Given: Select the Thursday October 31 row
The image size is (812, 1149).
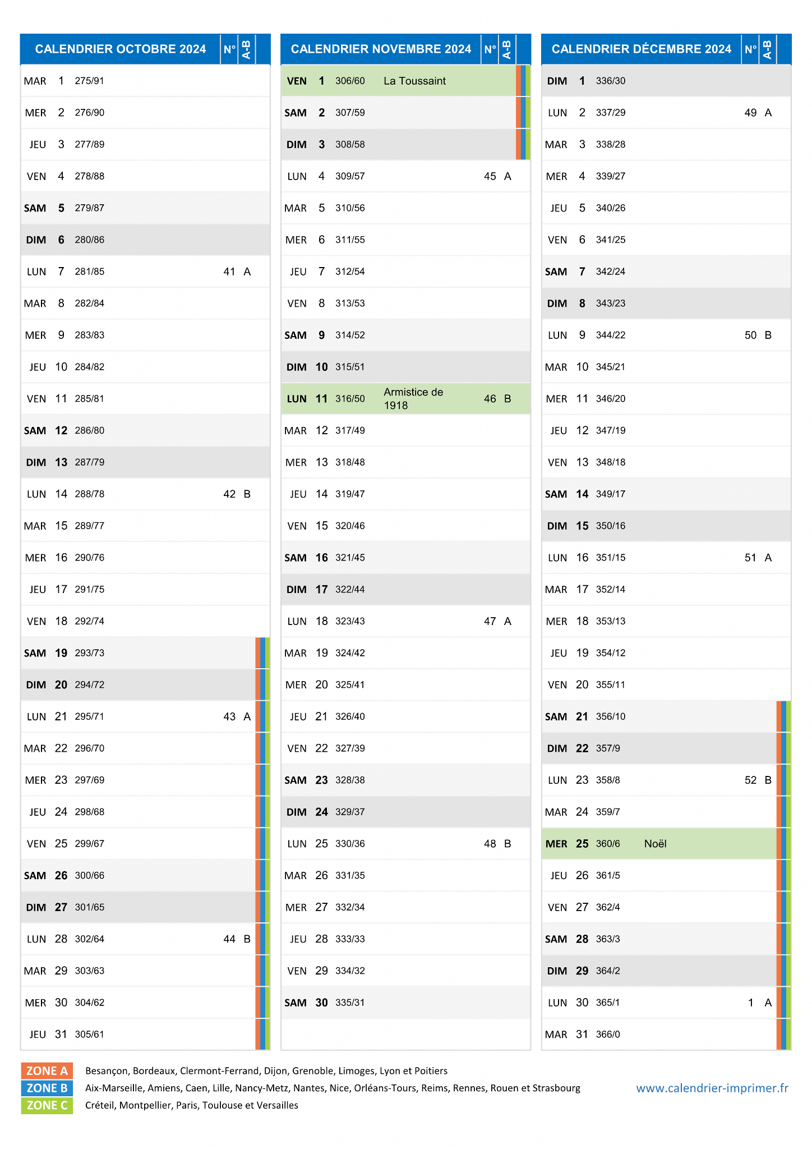Looking at the screenshot, I should [145, 1035].
